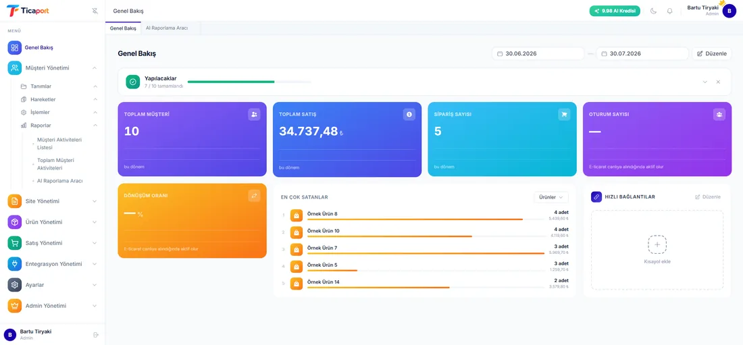743x345 pixels.
Task: Click the Örnek Ürün 8 product icon
Action: [296, 215]
